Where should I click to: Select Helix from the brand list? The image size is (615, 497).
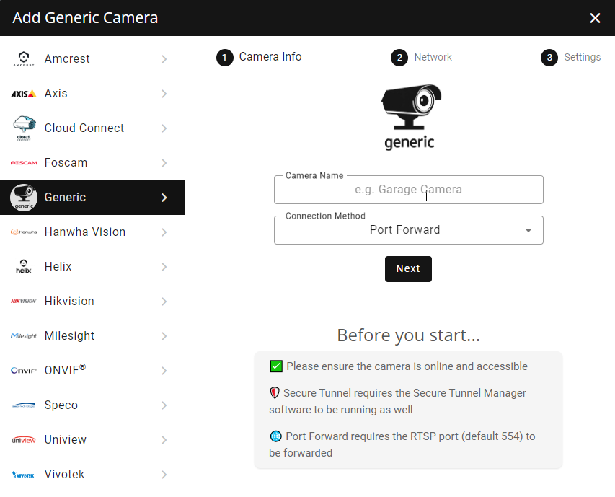[x=92, y=267]
